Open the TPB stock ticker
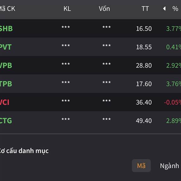Viewport: 181px width, 181px height. click(x=6, y=84)
